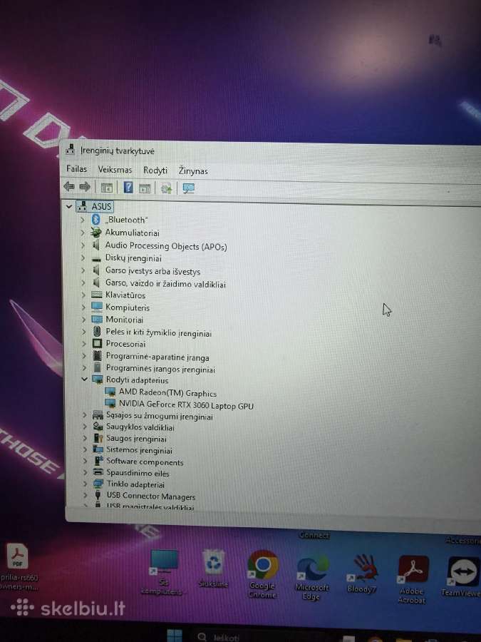The height and width of the screenshot is (642, 481).
Task: Select NVIDIA GeForce RTX 3060 Laptop GPU
Action: click(186, 405)
